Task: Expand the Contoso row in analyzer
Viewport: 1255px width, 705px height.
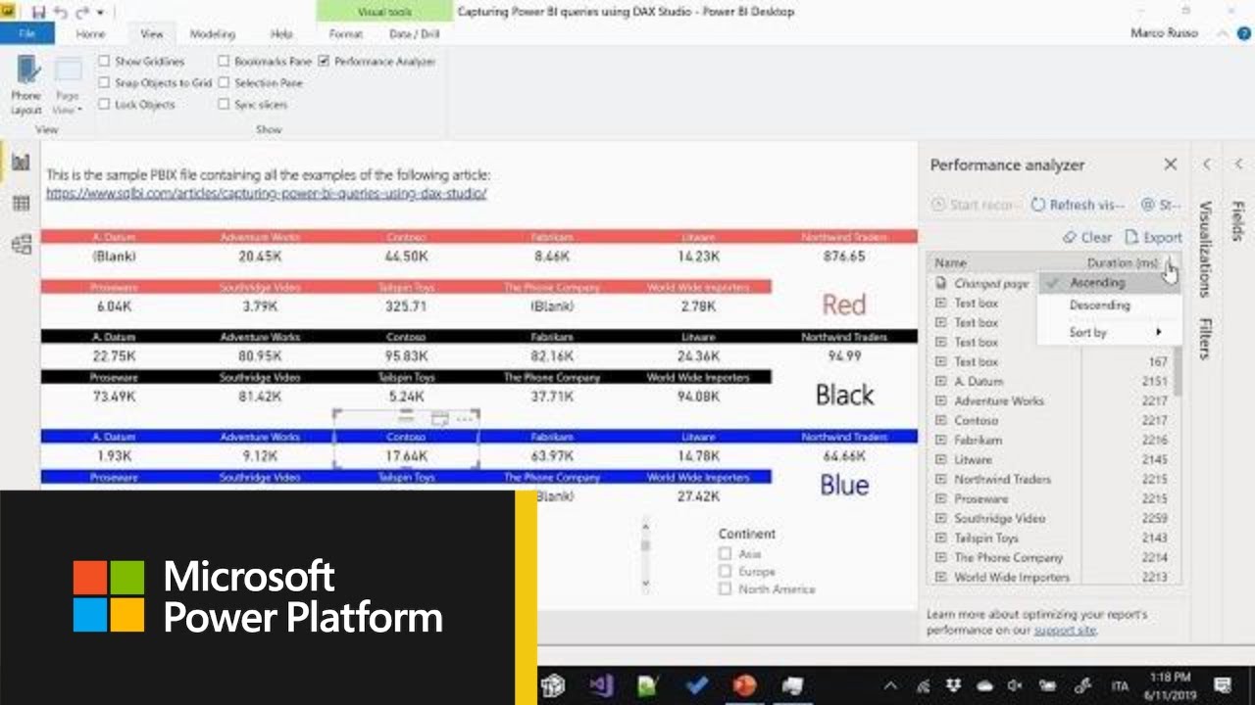Action: pos(940,420)
